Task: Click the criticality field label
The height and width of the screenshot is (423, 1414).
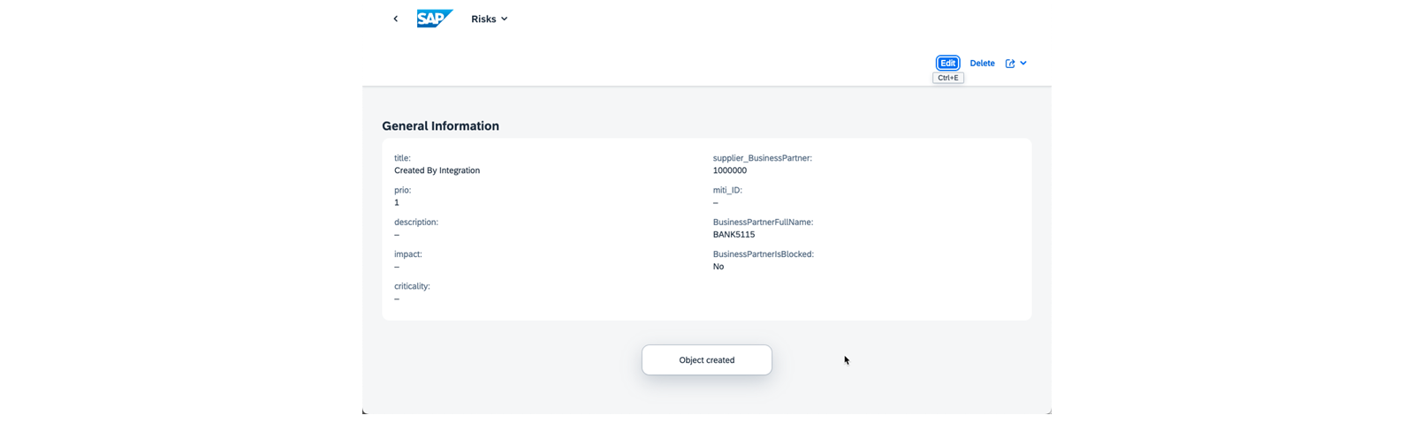Action: (x=412, y=286)
